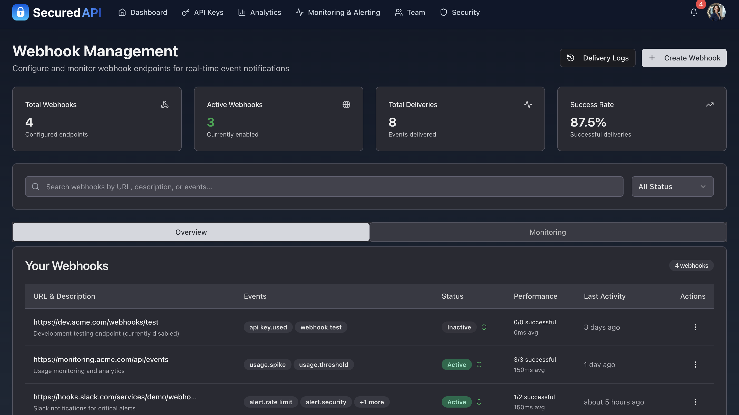Click the webhook icon on Total Webhooks card
The image size is (739, 415).
(x=165, y=105)
